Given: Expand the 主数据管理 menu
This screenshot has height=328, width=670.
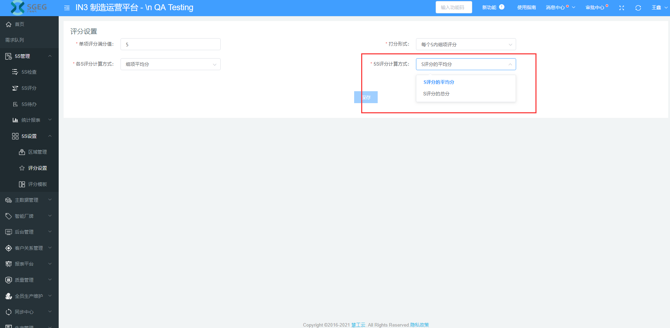Looking at the screenshot, I should (27, 200).
